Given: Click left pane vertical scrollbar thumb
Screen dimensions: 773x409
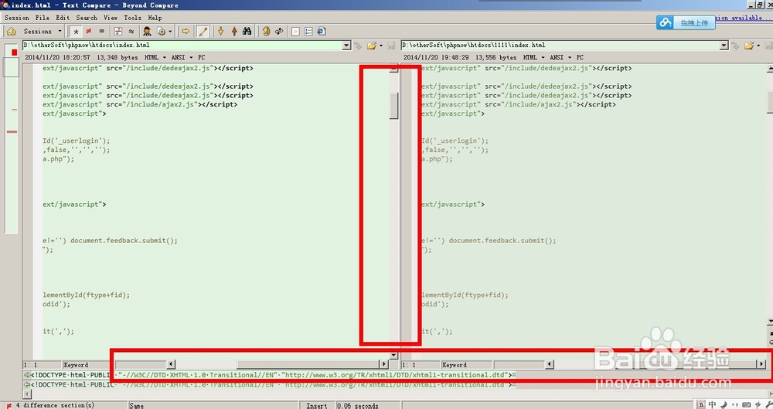Looking at the screenshot, I should point(394,105).
